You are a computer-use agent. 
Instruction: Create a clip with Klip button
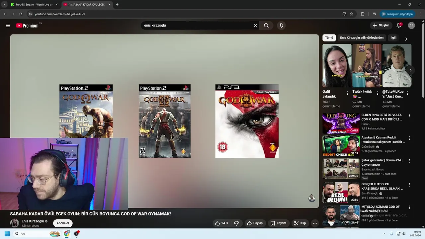pos(300,223)
